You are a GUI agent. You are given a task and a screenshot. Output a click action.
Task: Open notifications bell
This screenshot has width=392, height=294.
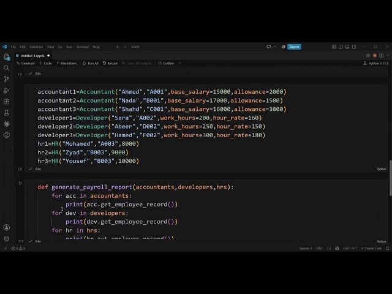click(387, 248)
